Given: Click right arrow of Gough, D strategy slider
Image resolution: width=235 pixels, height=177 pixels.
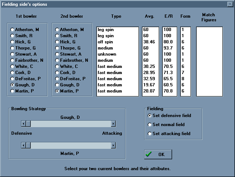Looking at the screenshot, I should pyautogui.click(x=113, y=124).
